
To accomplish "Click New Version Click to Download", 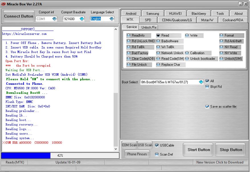I will tap(220, 162).
